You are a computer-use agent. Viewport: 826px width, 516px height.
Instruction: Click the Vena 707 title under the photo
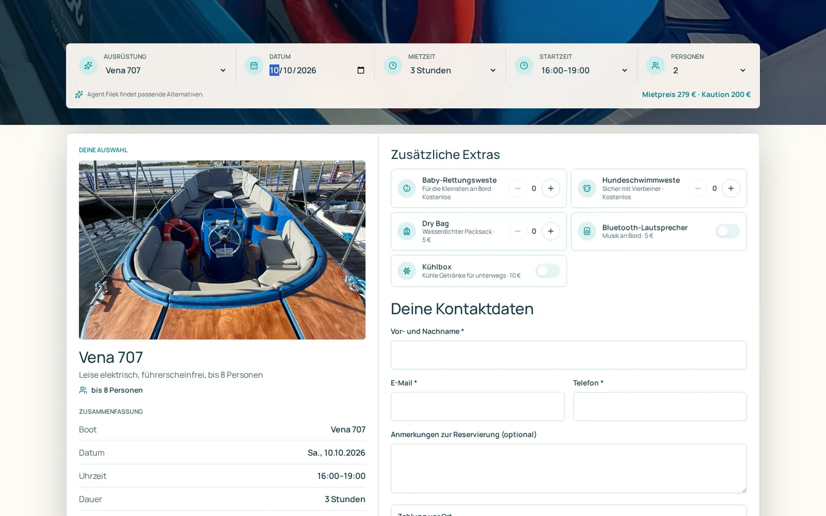tap(111, 357)
